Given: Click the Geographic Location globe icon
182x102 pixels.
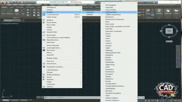Looking at the screenshot, I should point(44,67).
